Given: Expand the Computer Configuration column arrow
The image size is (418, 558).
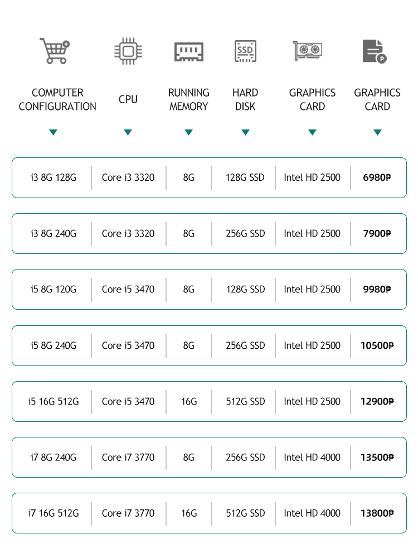Looking at the screenshot, I should click(53, 132).
